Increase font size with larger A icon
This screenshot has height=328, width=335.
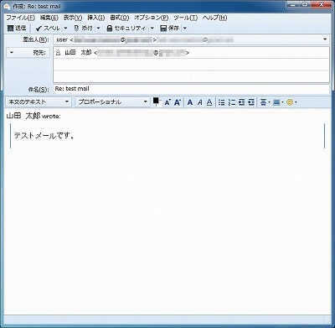click(178, 102)
